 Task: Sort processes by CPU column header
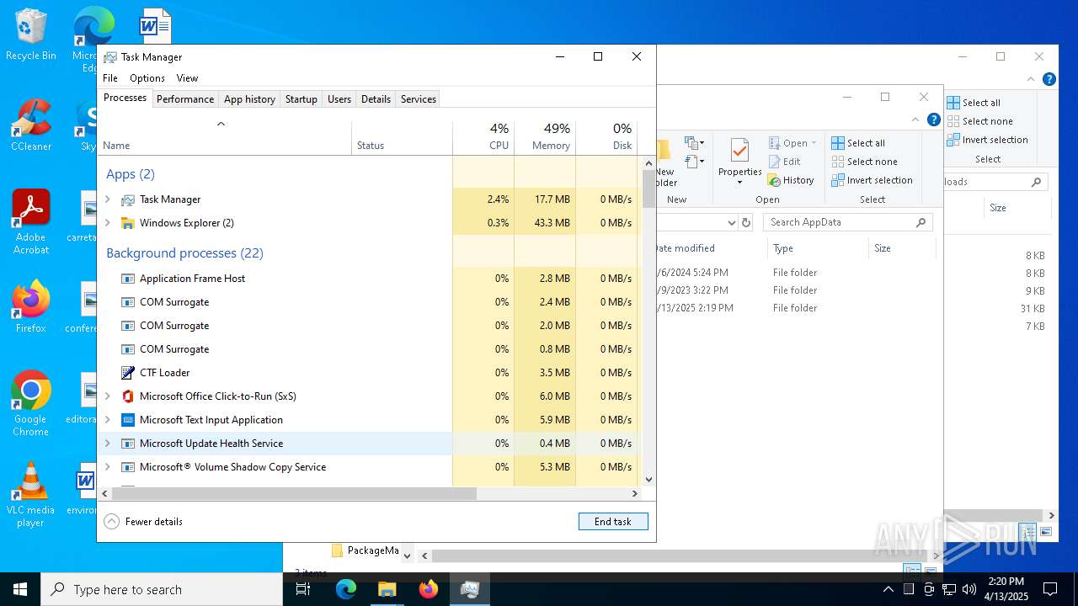click(x=483, y=137)
